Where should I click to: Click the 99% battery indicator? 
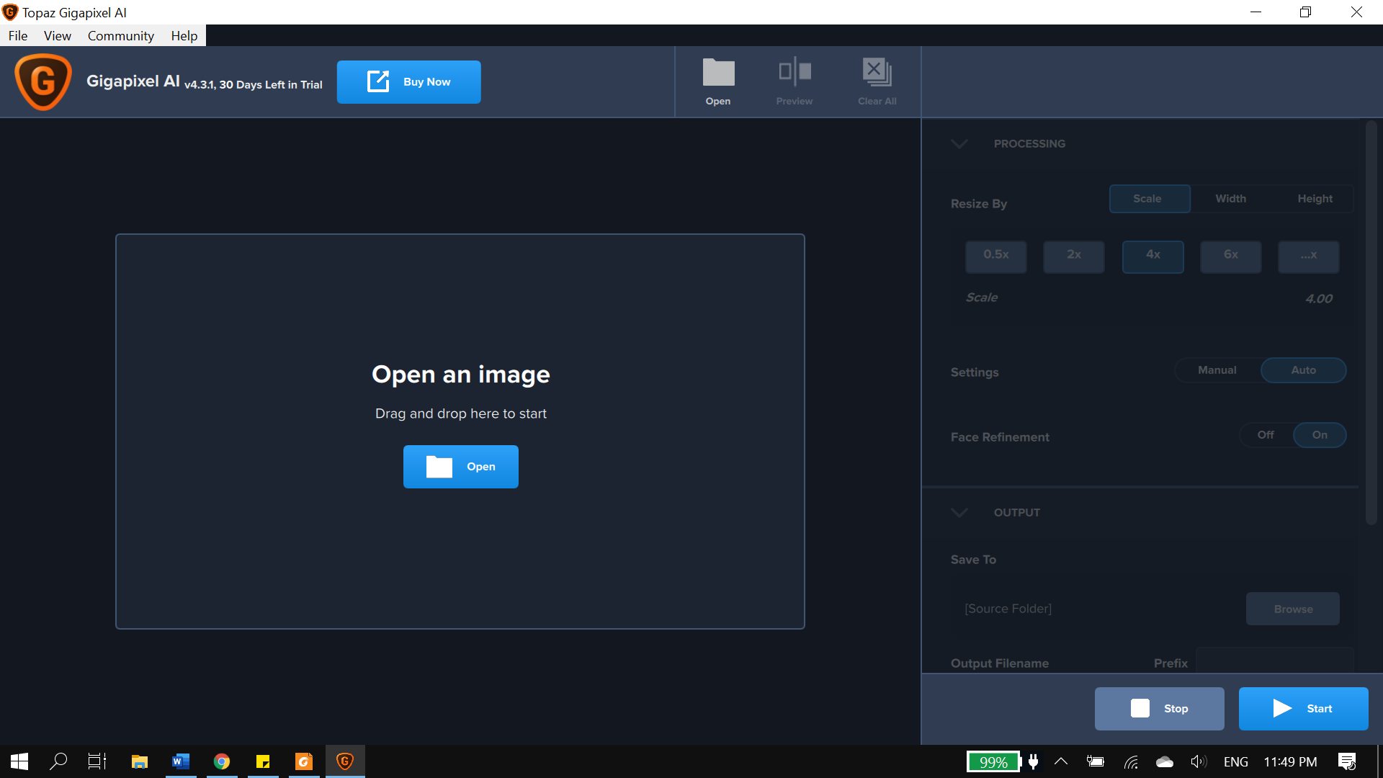coord(993,761)
